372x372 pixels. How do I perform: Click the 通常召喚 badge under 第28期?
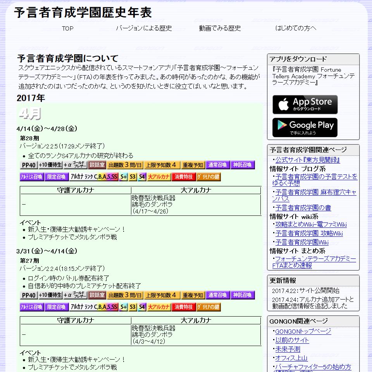(217, 165)
